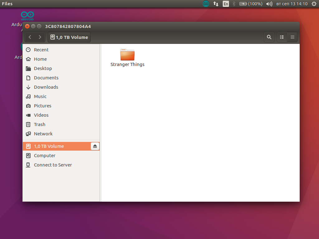Viewport: 319px width, 239px height.
Task: Open the date and time indicator
Action: 292,4
